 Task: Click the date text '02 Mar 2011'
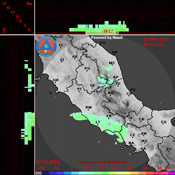click(156, 39)
